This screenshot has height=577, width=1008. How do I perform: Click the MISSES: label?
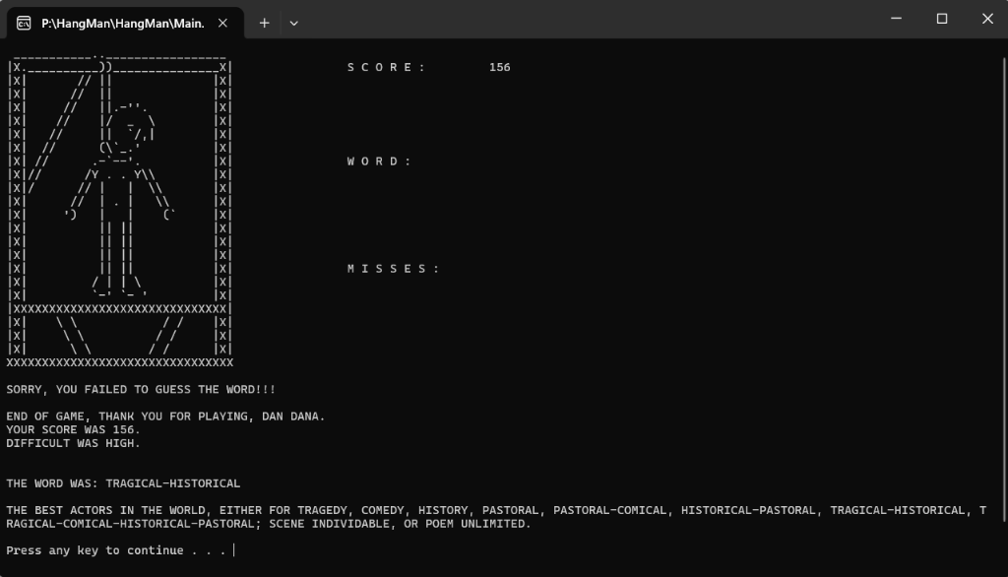(x=394, y=268)
